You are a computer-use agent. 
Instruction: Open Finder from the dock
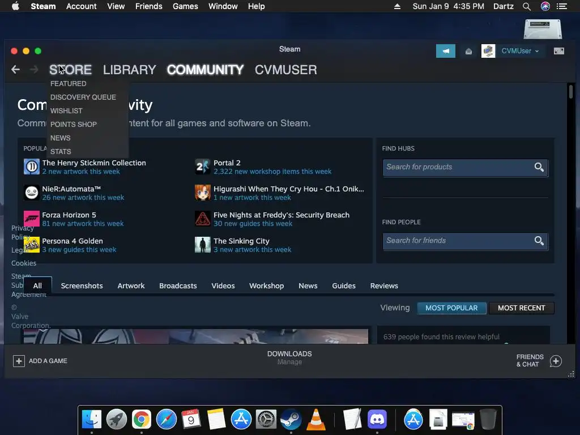tap(91, 420)
